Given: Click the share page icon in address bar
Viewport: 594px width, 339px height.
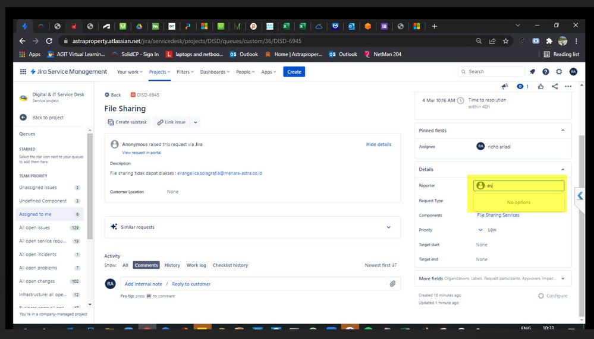Looking at the screenshot, I should 492,41.
